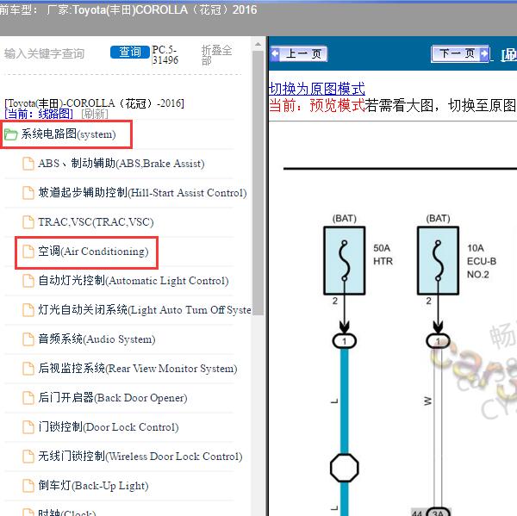Click the document icon beside 无线门锁控制

click(x=28, y=457)
